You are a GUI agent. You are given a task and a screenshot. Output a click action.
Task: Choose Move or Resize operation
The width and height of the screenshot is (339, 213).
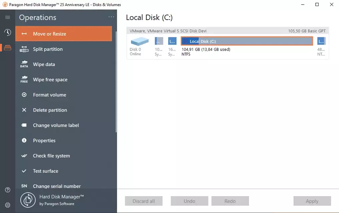[x=64, y=34]
